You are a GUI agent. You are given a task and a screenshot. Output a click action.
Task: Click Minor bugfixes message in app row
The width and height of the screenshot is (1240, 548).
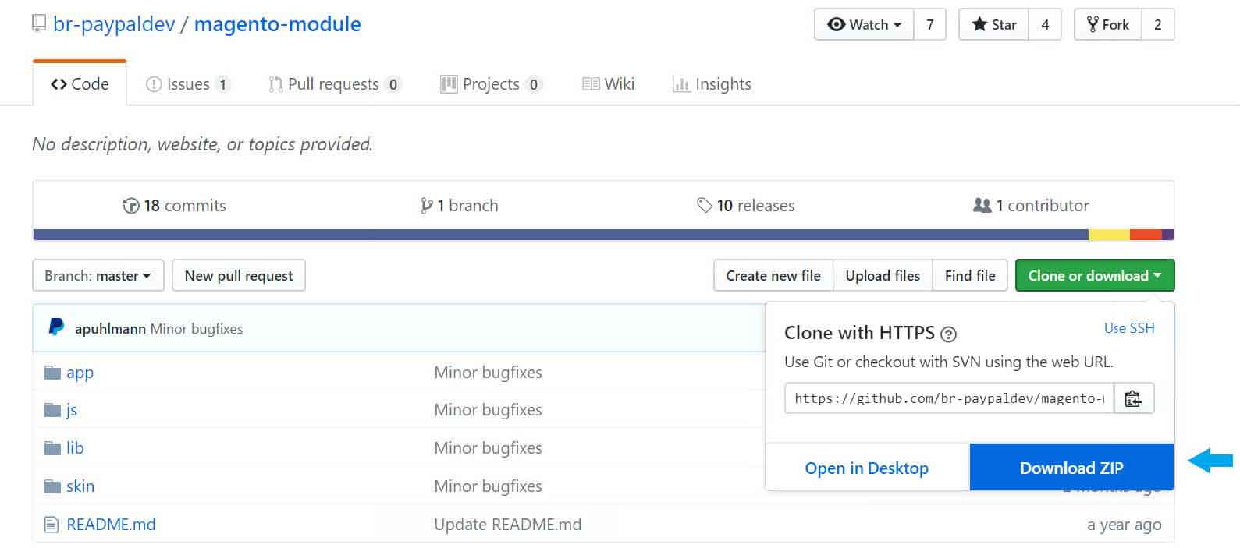[x=488, y=373]
